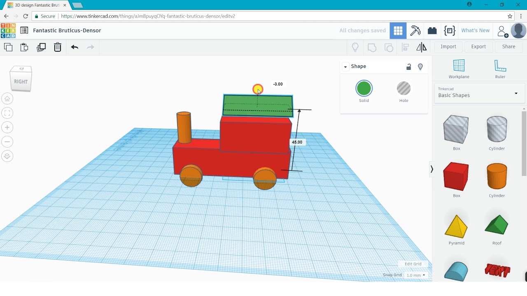The image size is (527, 296).
Task: Click the Copy tool icon
Action: pyautogui.click(x=8, y=47)
